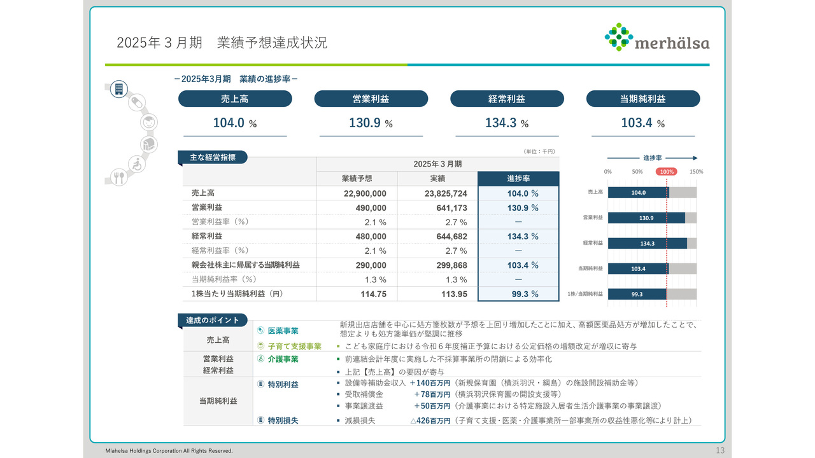The image size is (815, 458).
Task: Click the page number 13 at bottom right
Action: coord(719,450)
